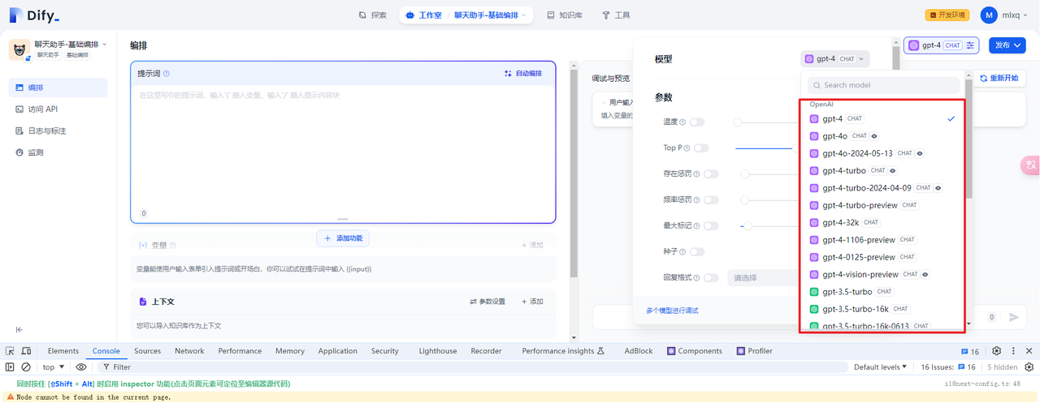
Task: Open the mlxq user account menu
Action: 1004,15
